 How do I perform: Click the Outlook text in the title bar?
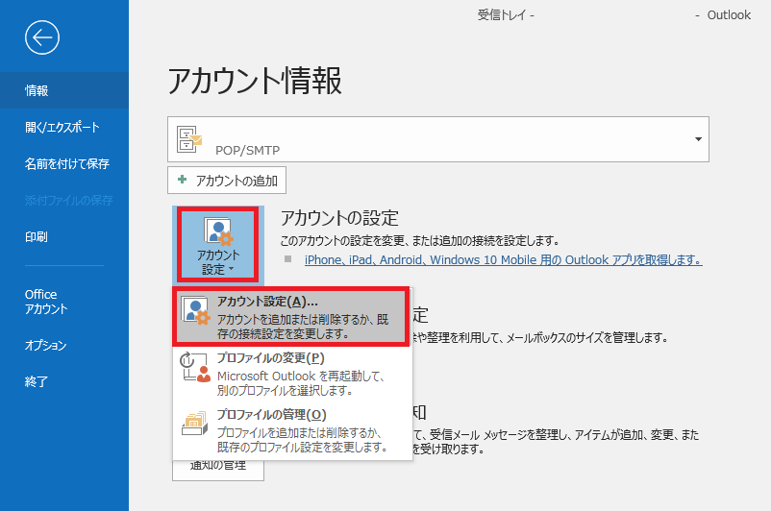pyautogui.click(x=729, y=15)
